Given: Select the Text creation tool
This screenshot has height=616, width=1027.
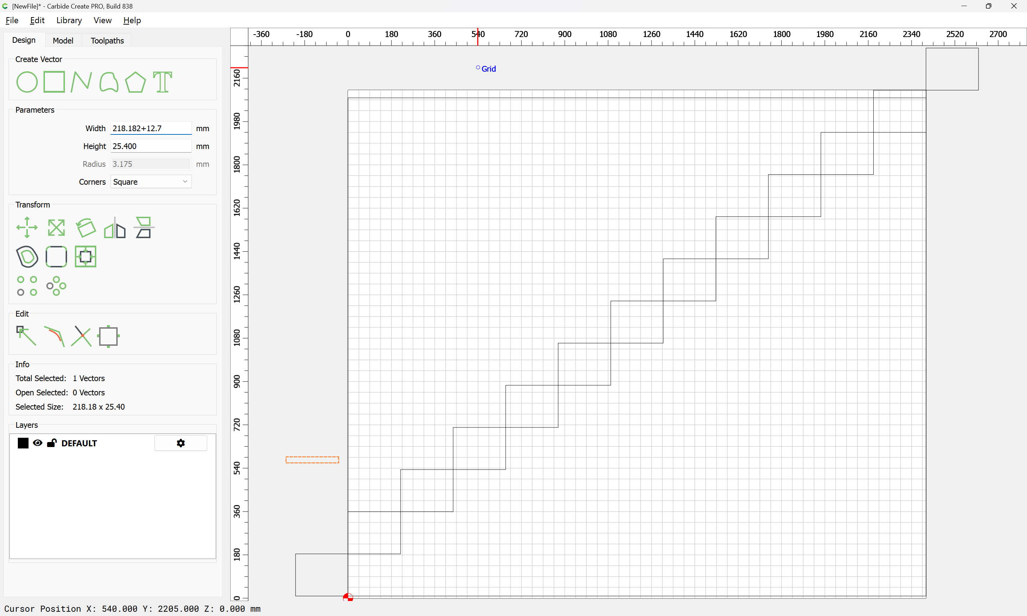Looking at the screenshot, I should [162, 82].
